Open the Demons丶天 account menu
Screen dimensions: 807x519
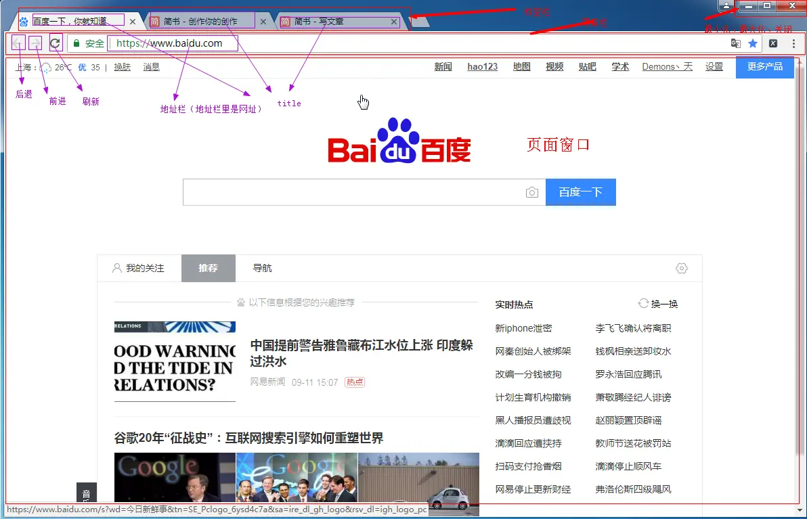click(x=667, y=67)
